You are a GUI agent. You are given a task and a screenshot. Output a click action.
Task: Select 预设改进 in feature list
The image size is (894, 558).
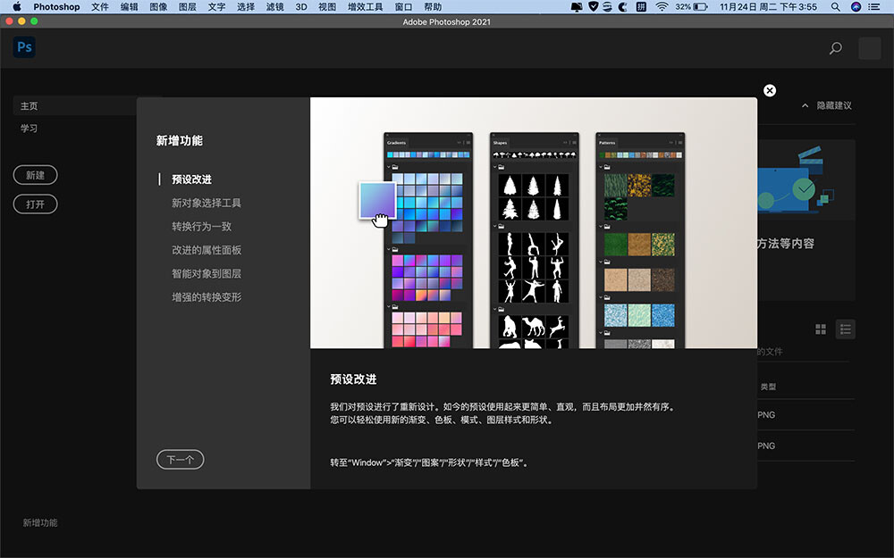pyautogui.click(x=191, y=179)
